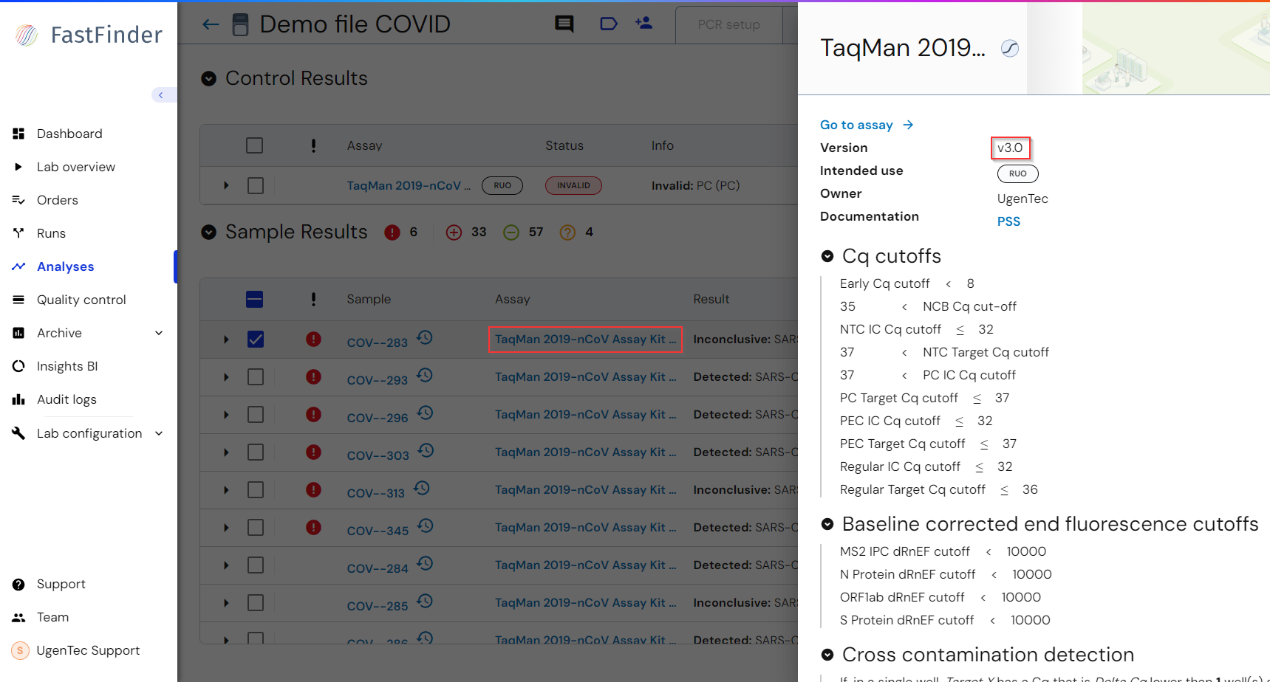1270x682 pixels.
Task: Open sample COV--284 link
Action: pos(378,568)
